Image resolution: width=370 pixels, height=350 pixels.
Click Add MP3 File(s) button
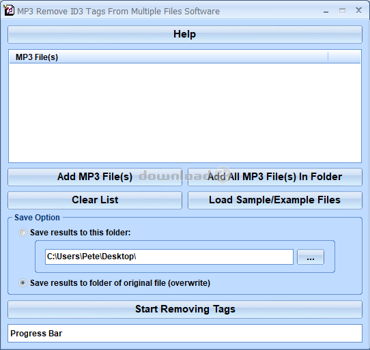tap(95, 177)
